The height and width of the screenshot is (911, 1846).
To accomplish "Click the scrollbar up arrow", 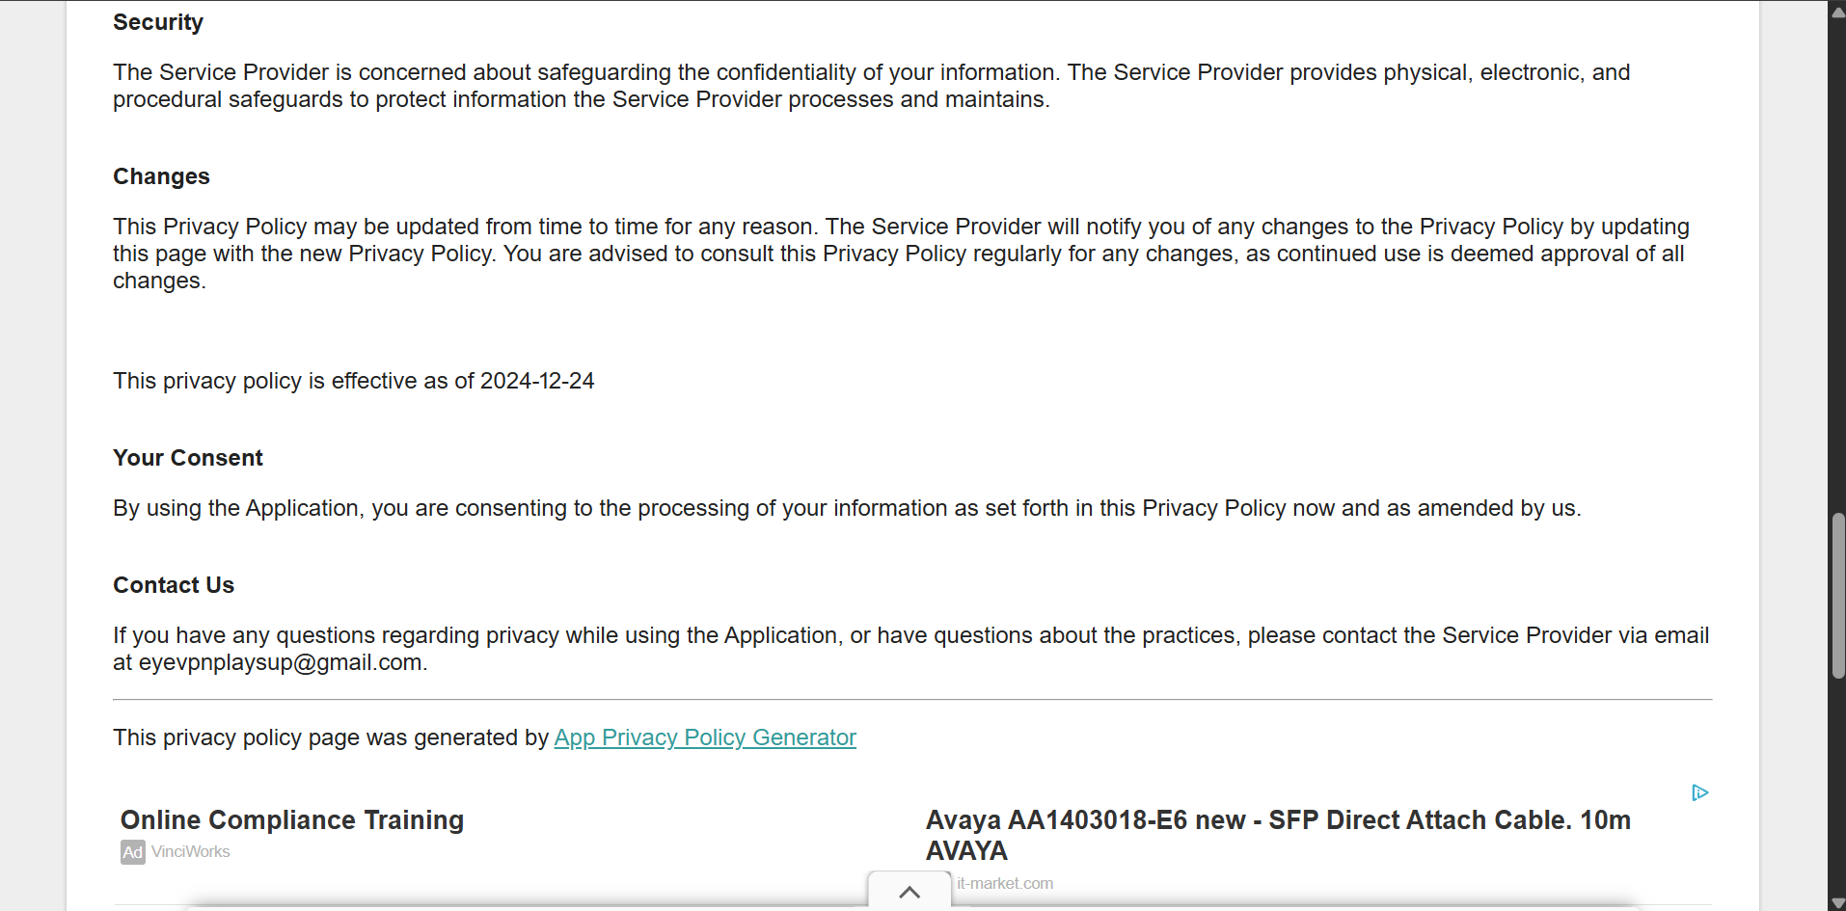I will (1836, 11).
